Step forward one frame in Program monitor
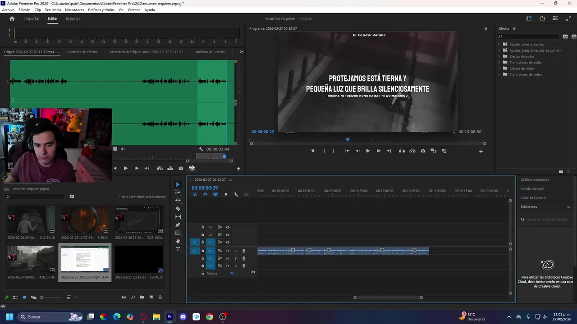Screen dimensions: 577x324 [378, 151]
